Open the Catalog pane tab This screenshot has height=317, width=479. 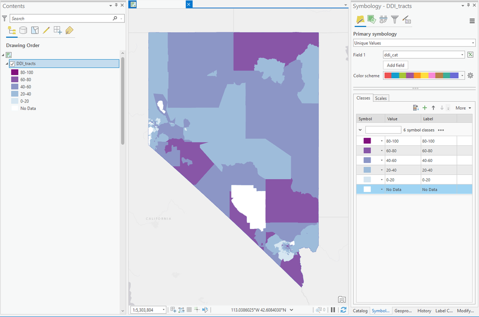point(360,311)
